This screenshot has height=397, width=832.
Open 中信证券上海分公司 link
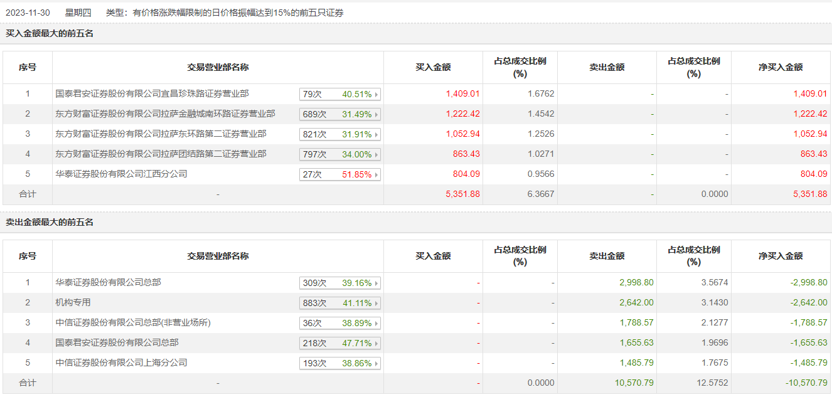coord(121,363)
